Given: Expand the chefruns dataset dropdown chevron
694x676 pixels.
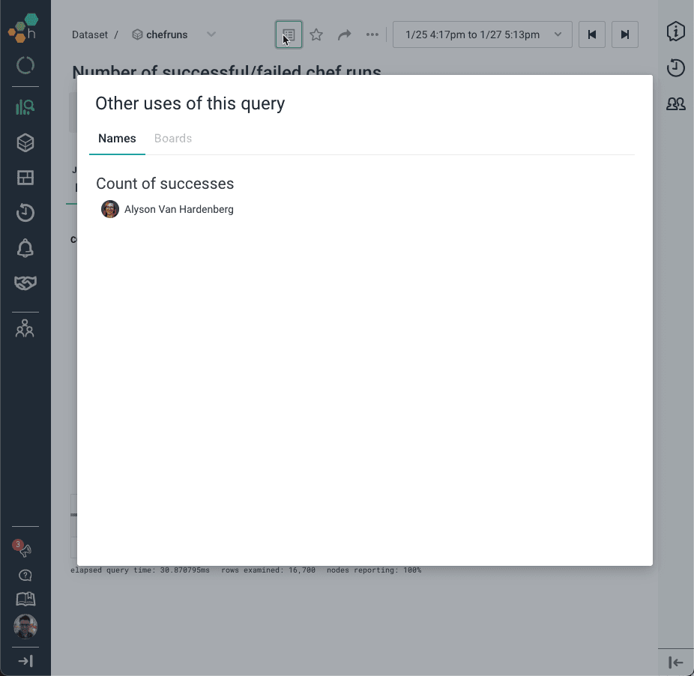Looking at the screenshot, I should pos(211,34).
